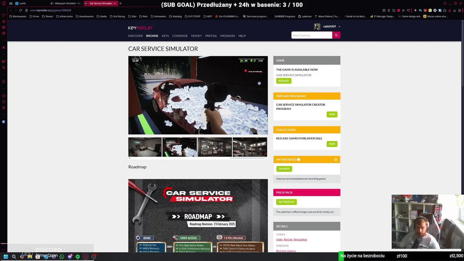Select the foam-covered car thumbnail

[180, 147]
